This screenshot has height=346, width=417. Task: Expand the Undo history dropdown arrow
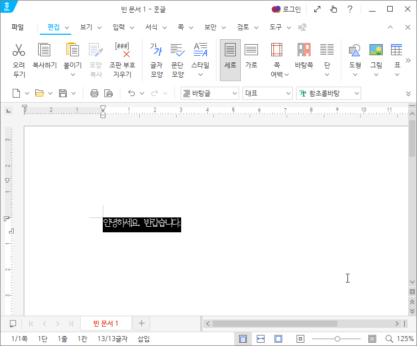point(142,94)
